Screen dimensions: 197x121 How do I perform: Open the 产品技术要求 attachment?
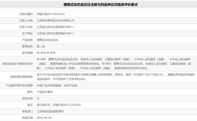coord(45,92)
